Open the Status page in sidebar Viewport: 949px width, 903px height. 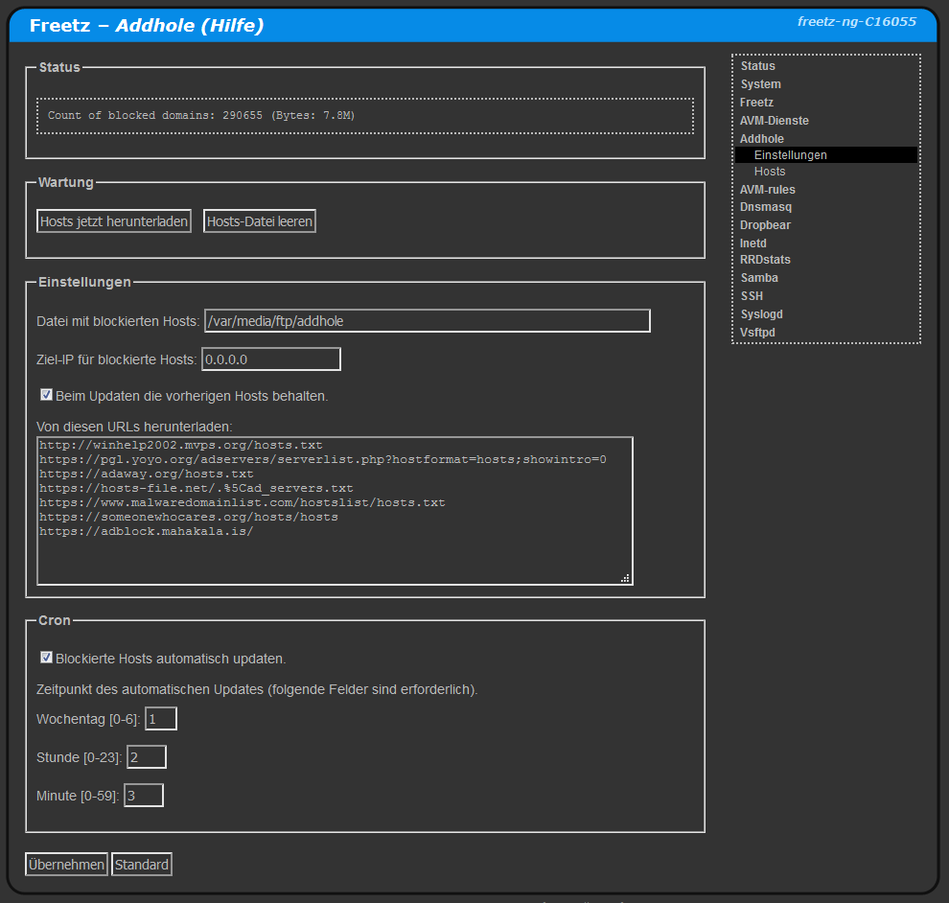coord(757,66)
